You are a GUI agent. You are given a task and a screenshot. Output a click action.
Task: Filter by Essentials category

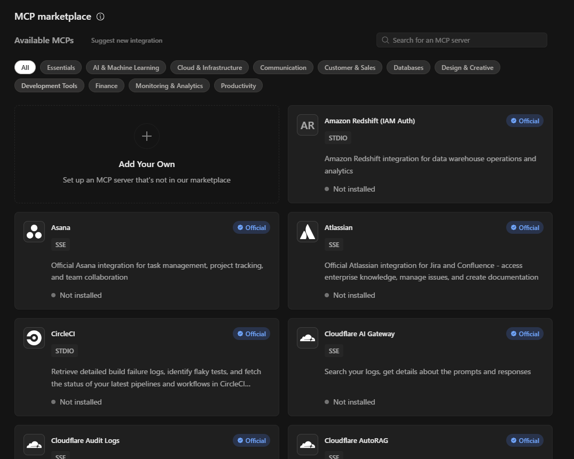point(61,68)
